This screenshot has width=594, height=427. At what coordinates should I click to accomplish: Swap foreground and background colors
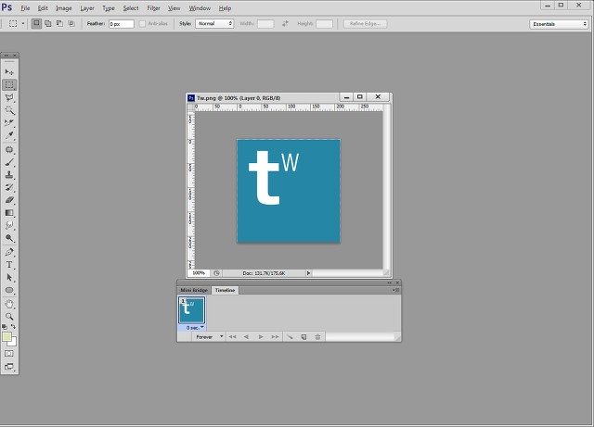13,326
